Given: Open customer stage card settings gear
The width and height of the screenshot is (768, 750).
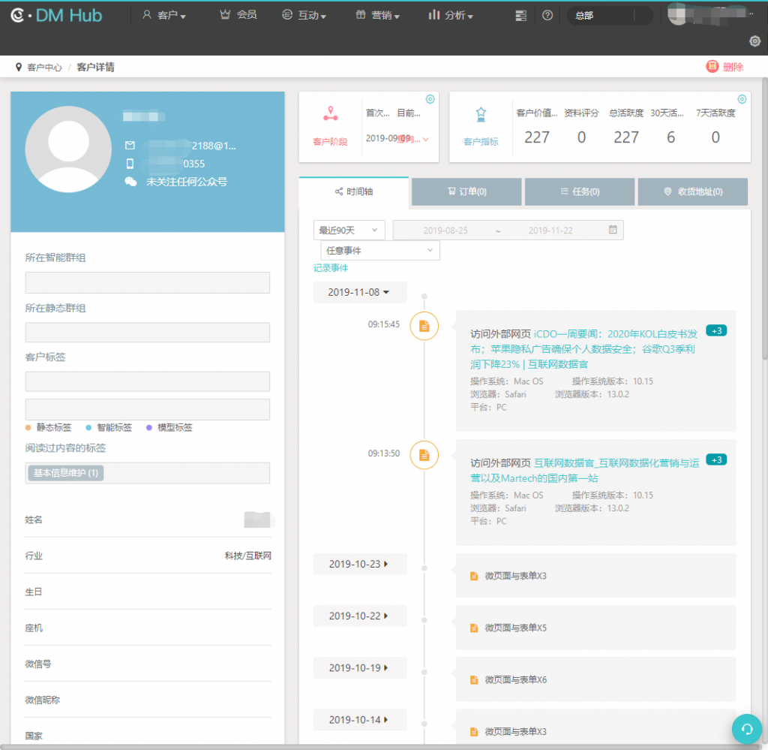Looking at the screenshot, I should click(430, 99).
